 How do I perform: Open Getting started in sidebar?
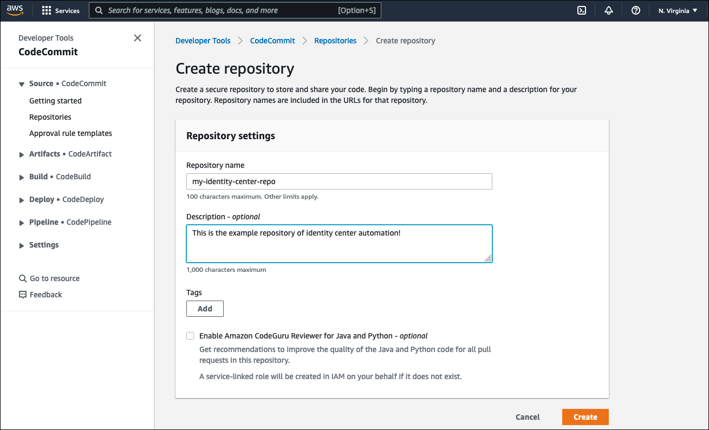(55, 101)
